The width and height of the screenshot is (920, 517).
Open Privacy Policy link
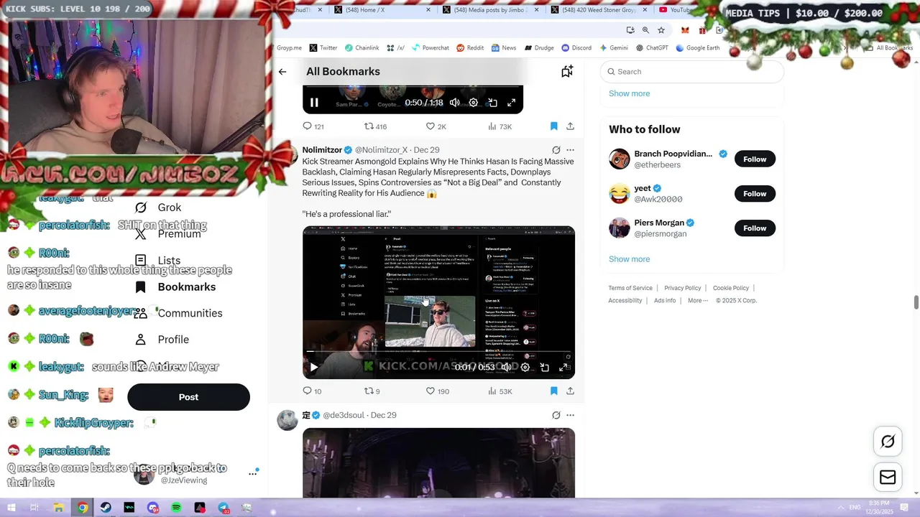[682, 288]
